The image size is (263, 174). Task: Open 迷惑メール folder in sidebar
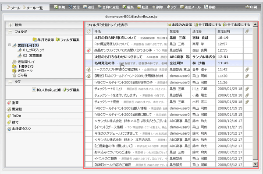(x=22, y=71)
